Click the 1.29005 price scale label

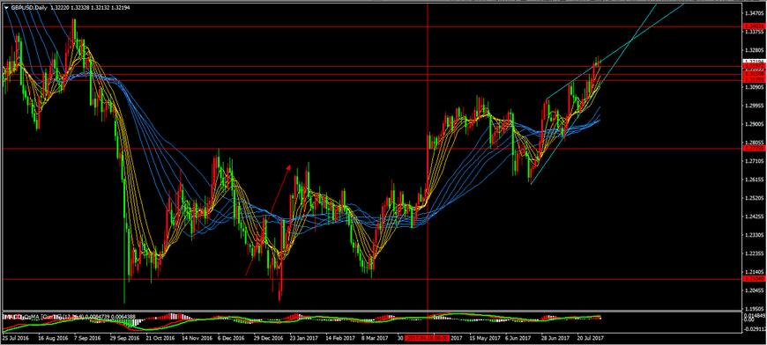pos(755,124)
